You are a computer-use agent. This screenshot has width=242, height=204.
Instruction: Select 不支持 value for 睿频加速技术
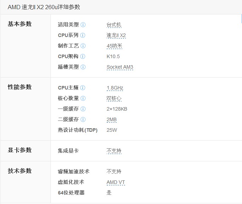[x=114, y=172]
